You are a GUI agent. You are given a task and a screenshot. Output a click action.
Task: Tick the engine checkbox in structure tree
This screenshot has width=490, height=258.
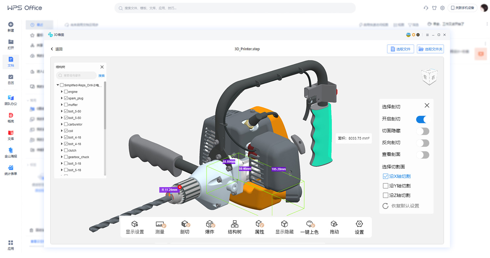66,92
